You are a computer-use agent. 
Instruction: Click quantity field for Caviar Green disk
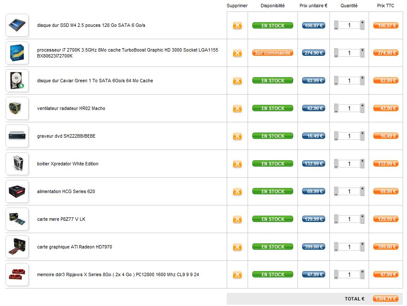pos(349,81)
